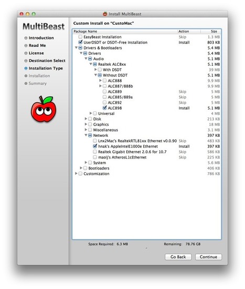Click the MultiBeast apple mascot image
Screen dimensions: 245x289
click(x=44, y=109)
